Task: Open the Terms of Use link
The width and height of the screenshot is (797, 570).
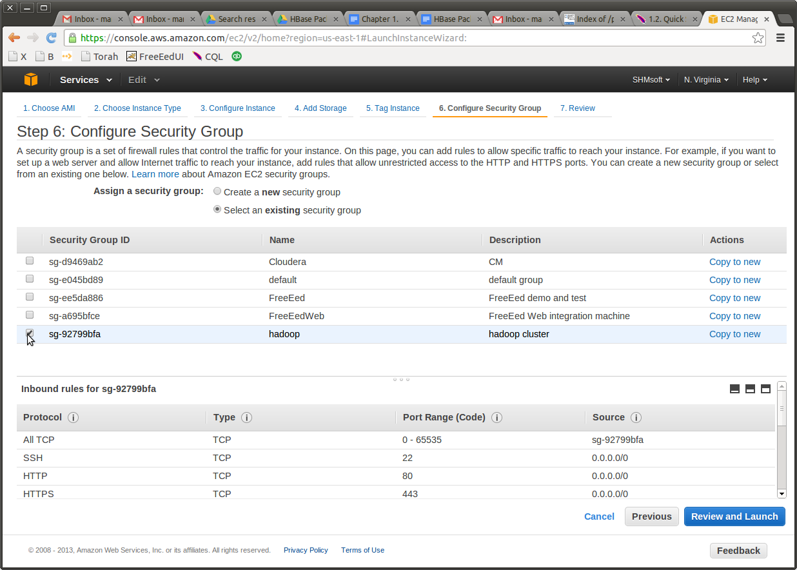Action: tap(362, 550)
